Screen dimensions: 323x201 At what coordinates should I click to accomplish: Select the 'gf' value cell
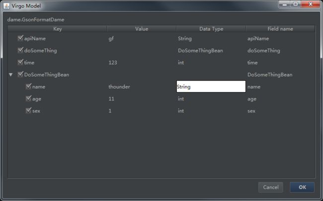pos(142,39)
